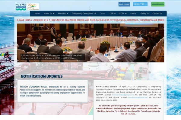Open the CSR menu

pos(111,13)
